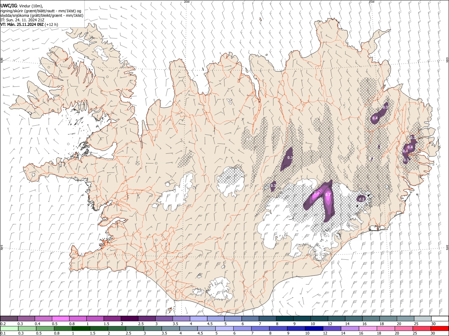449x336 pixels.
Task: Select dark teal snow swatch between 8 and 9
Action: tap(284, 318)
